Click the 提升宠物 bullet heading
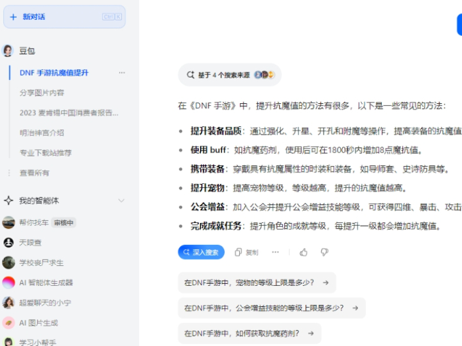Image resolution: width=462 pixels, height=346 pixels. [207, 188]
